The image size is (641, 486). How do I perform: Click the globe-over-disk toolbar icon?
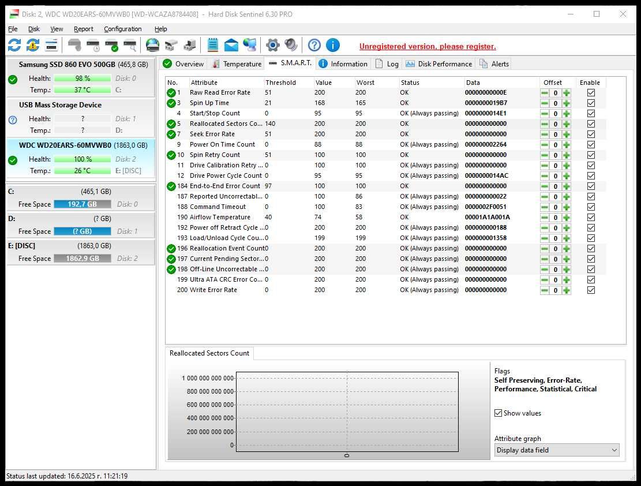pos(152,45)
